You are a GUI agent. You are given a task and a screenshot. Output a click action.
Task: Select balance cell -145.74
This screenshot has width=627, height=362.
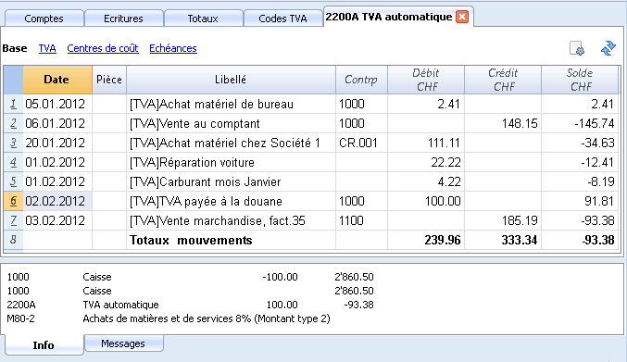(x=580, y=123)
